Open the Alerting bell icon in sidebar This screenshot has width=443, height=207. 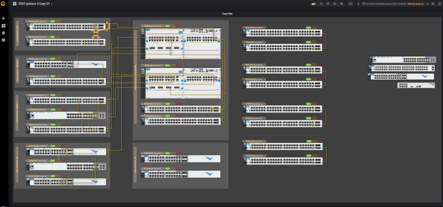click(x=3, y=33)
